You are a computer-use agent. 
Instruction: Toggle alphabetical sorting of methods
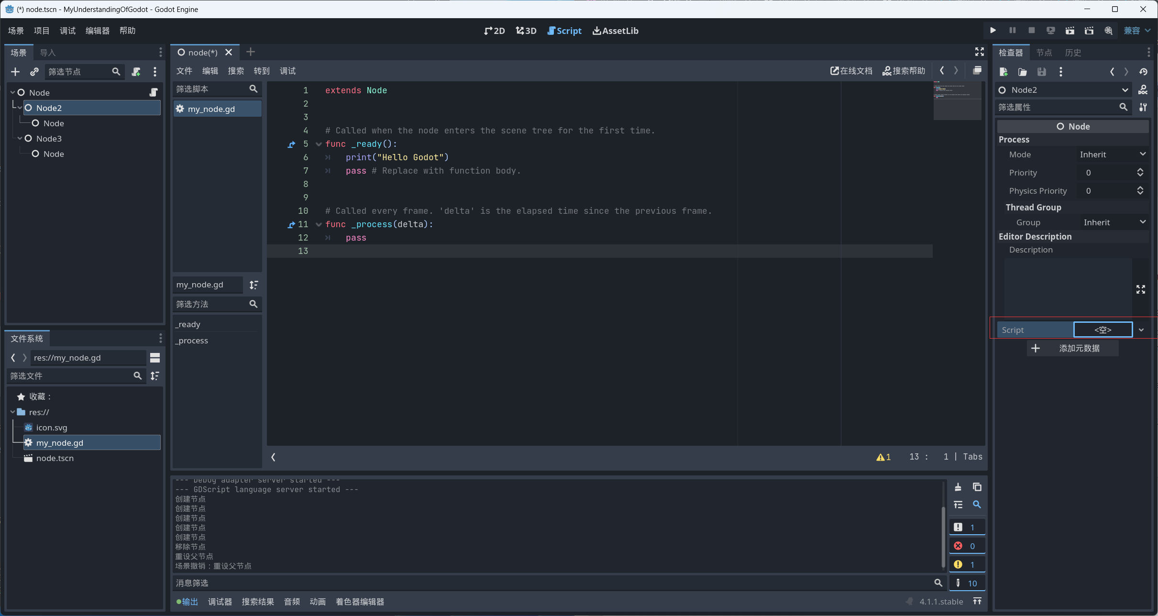click(254, 285)
